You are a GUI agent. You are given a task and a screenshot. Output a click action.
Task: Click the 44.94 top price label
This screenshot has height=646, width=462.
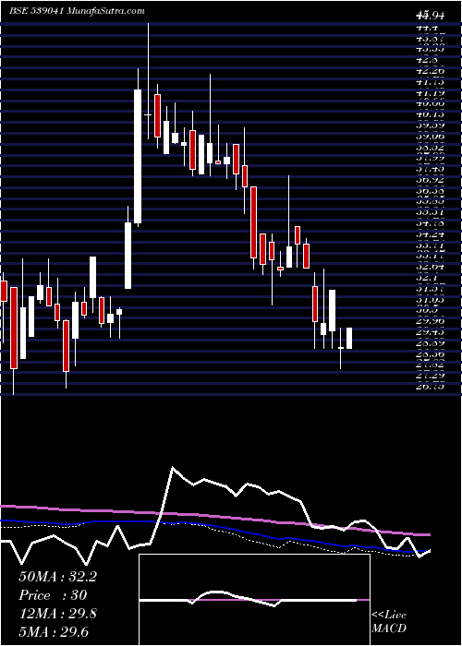[431, 17]
